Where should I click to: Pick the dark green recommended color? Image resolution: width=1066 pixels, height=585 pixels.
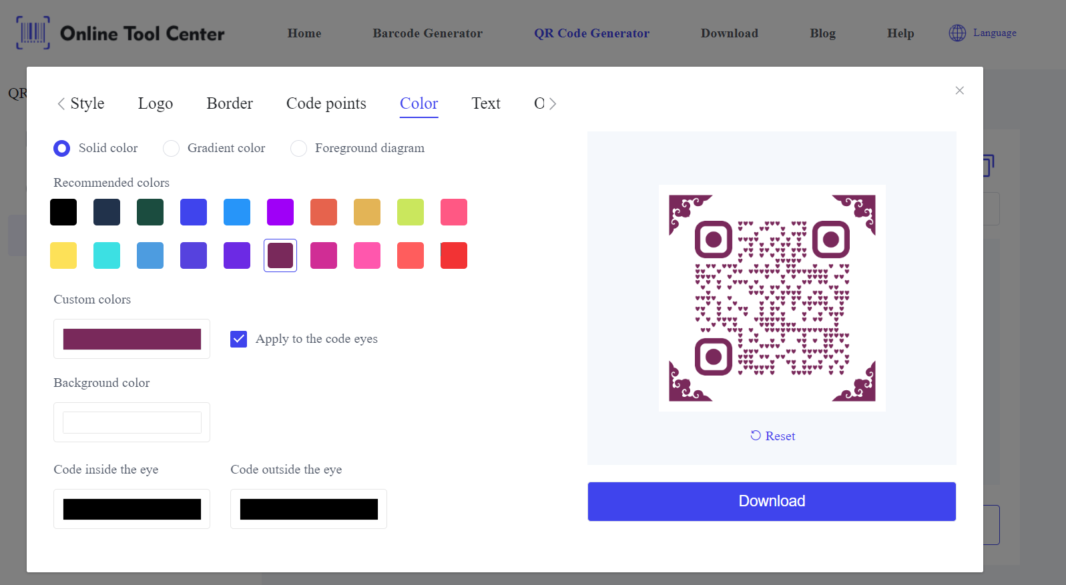click(x=150, y=212)
